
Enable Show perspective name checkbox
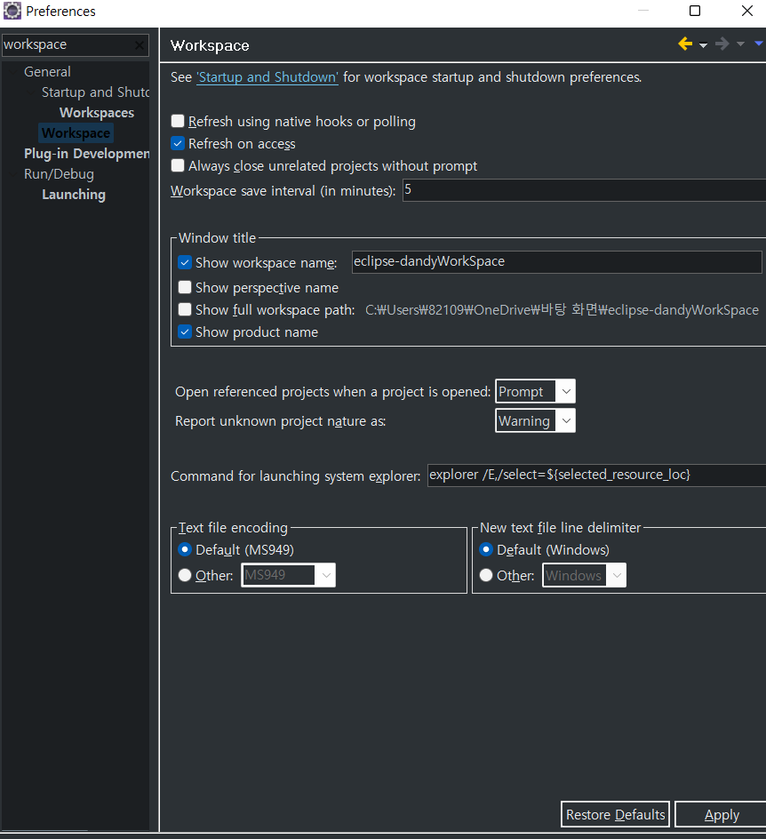[185, 287]
